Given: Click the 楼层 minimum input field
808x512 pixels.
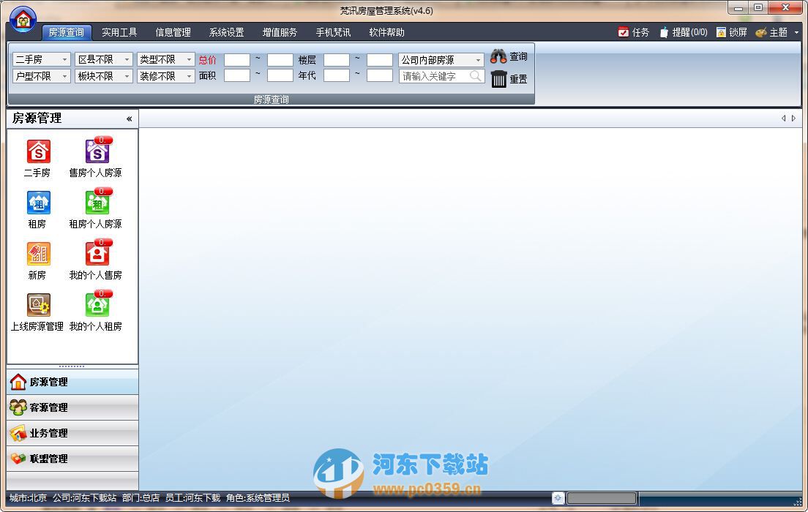Looking at the screenshot, I should pyautogui.click(x=337, y=60).
